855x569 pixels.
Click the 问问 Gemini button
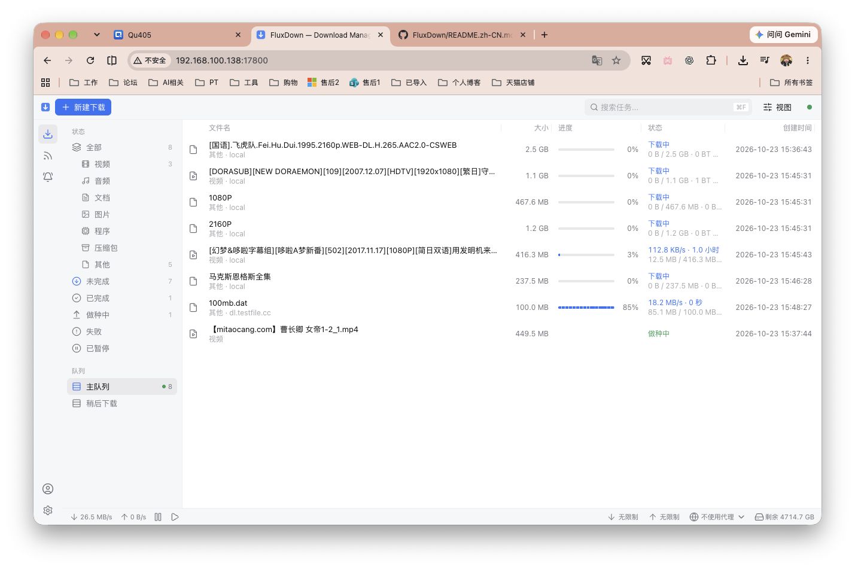783,35
